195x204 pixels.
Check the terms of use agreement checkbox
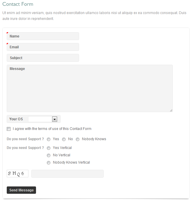[9, 129]
